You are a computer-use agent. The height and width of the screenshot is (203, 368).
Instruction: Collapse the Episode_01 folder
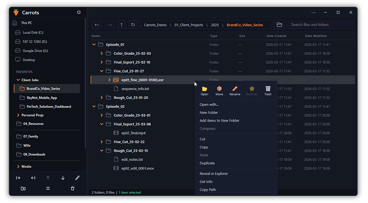pos(94,45)
